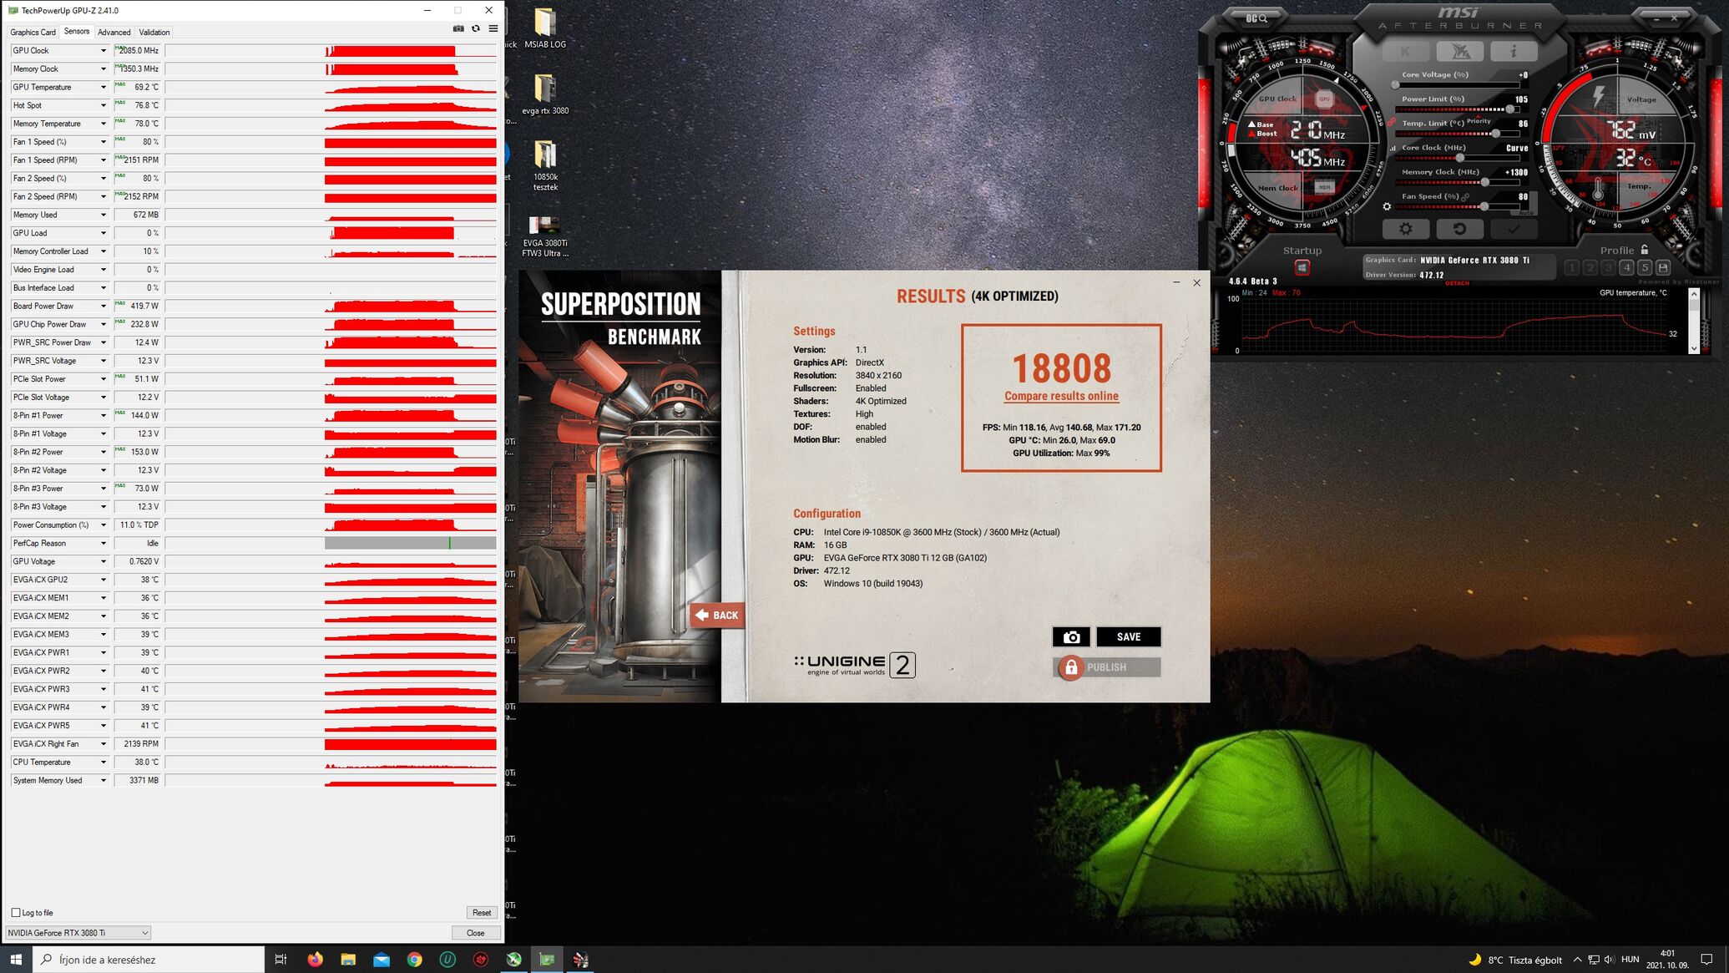Open CPU Temperature sensor dropdown
This screenshot has width=1729, height=973.
click(104, 763)
